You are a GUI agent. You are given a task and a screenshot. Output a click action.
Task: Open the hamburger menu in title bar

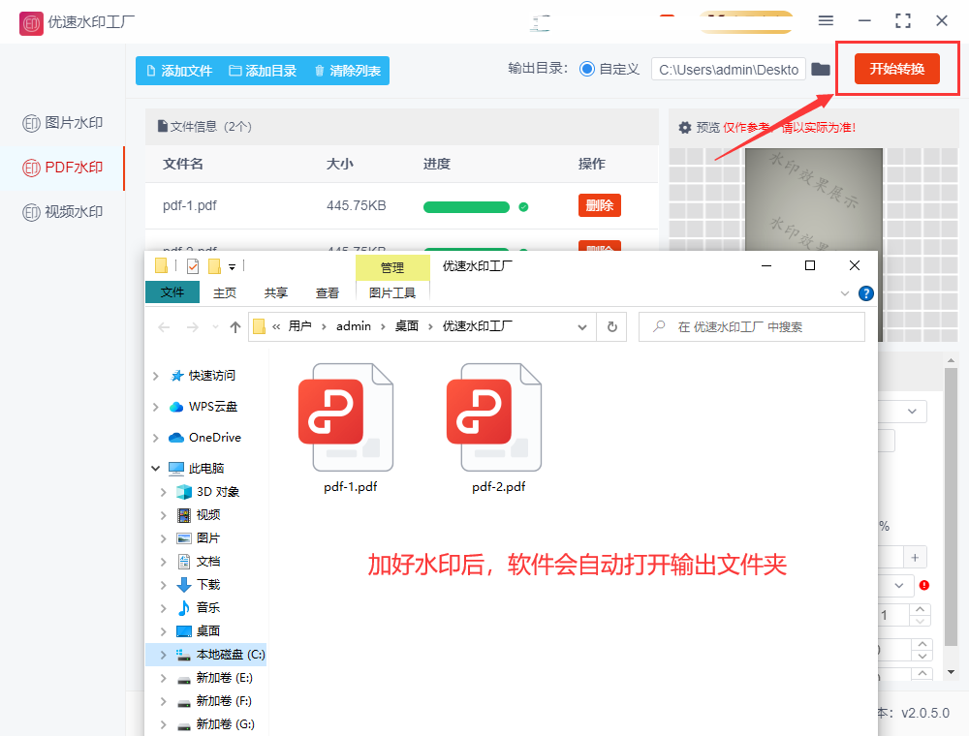(826, 21)
